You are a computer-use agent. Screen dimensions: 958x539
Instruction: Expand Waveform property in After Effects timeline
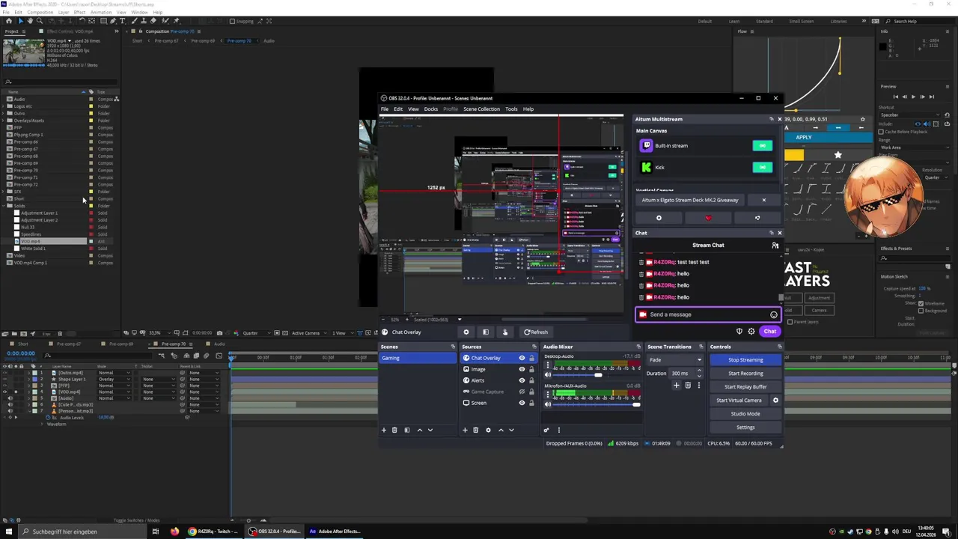[x=42, y=424]
